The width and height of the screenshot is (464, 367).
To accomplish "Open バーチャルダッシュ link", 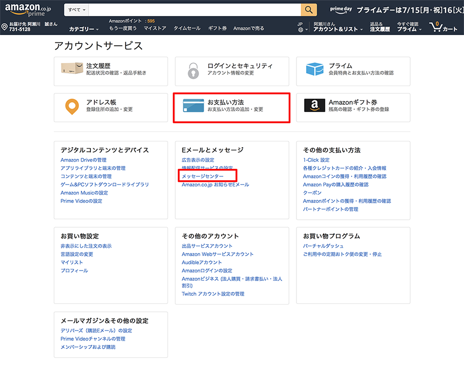I will click(x=323, y=246).
